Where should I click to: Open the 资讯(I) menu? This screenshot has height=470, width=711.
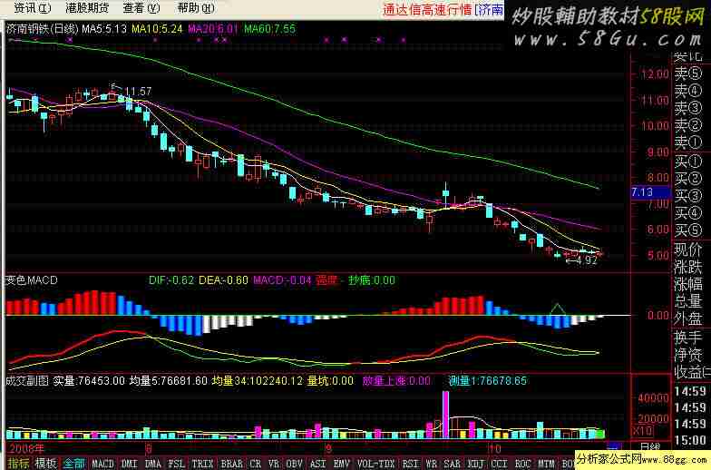point(33,7)
